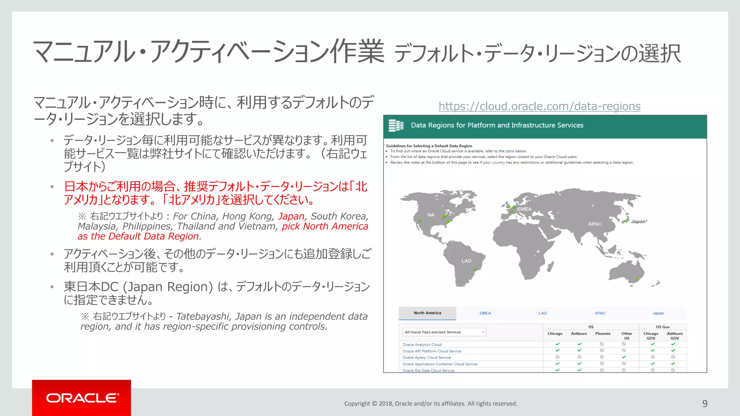Click the 'table' link in the guidelines
This screenshot has height=416, width=740.
(510, 151)
